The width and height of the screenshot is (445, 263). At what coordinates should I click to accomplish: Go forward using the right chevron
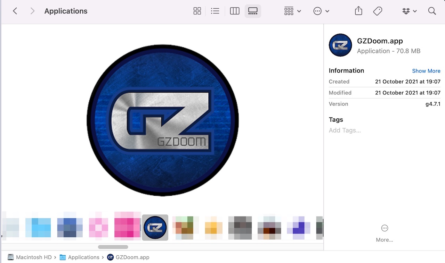(x=32, y=11)
